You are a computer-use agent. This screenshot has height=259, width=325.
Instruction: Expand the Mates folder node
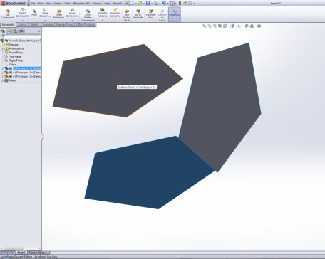(x=2, y=80)
